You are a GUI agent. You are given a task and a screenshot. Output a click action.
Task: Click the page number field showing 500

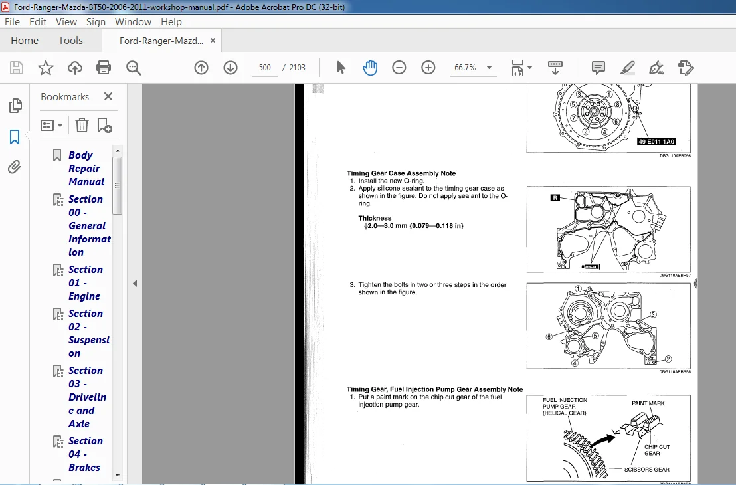(x=265, y=68)
